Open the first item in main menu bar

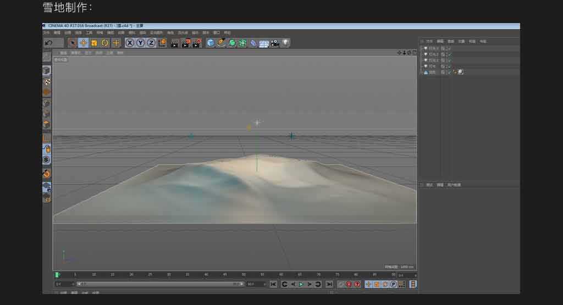click(x=46, y=32)
